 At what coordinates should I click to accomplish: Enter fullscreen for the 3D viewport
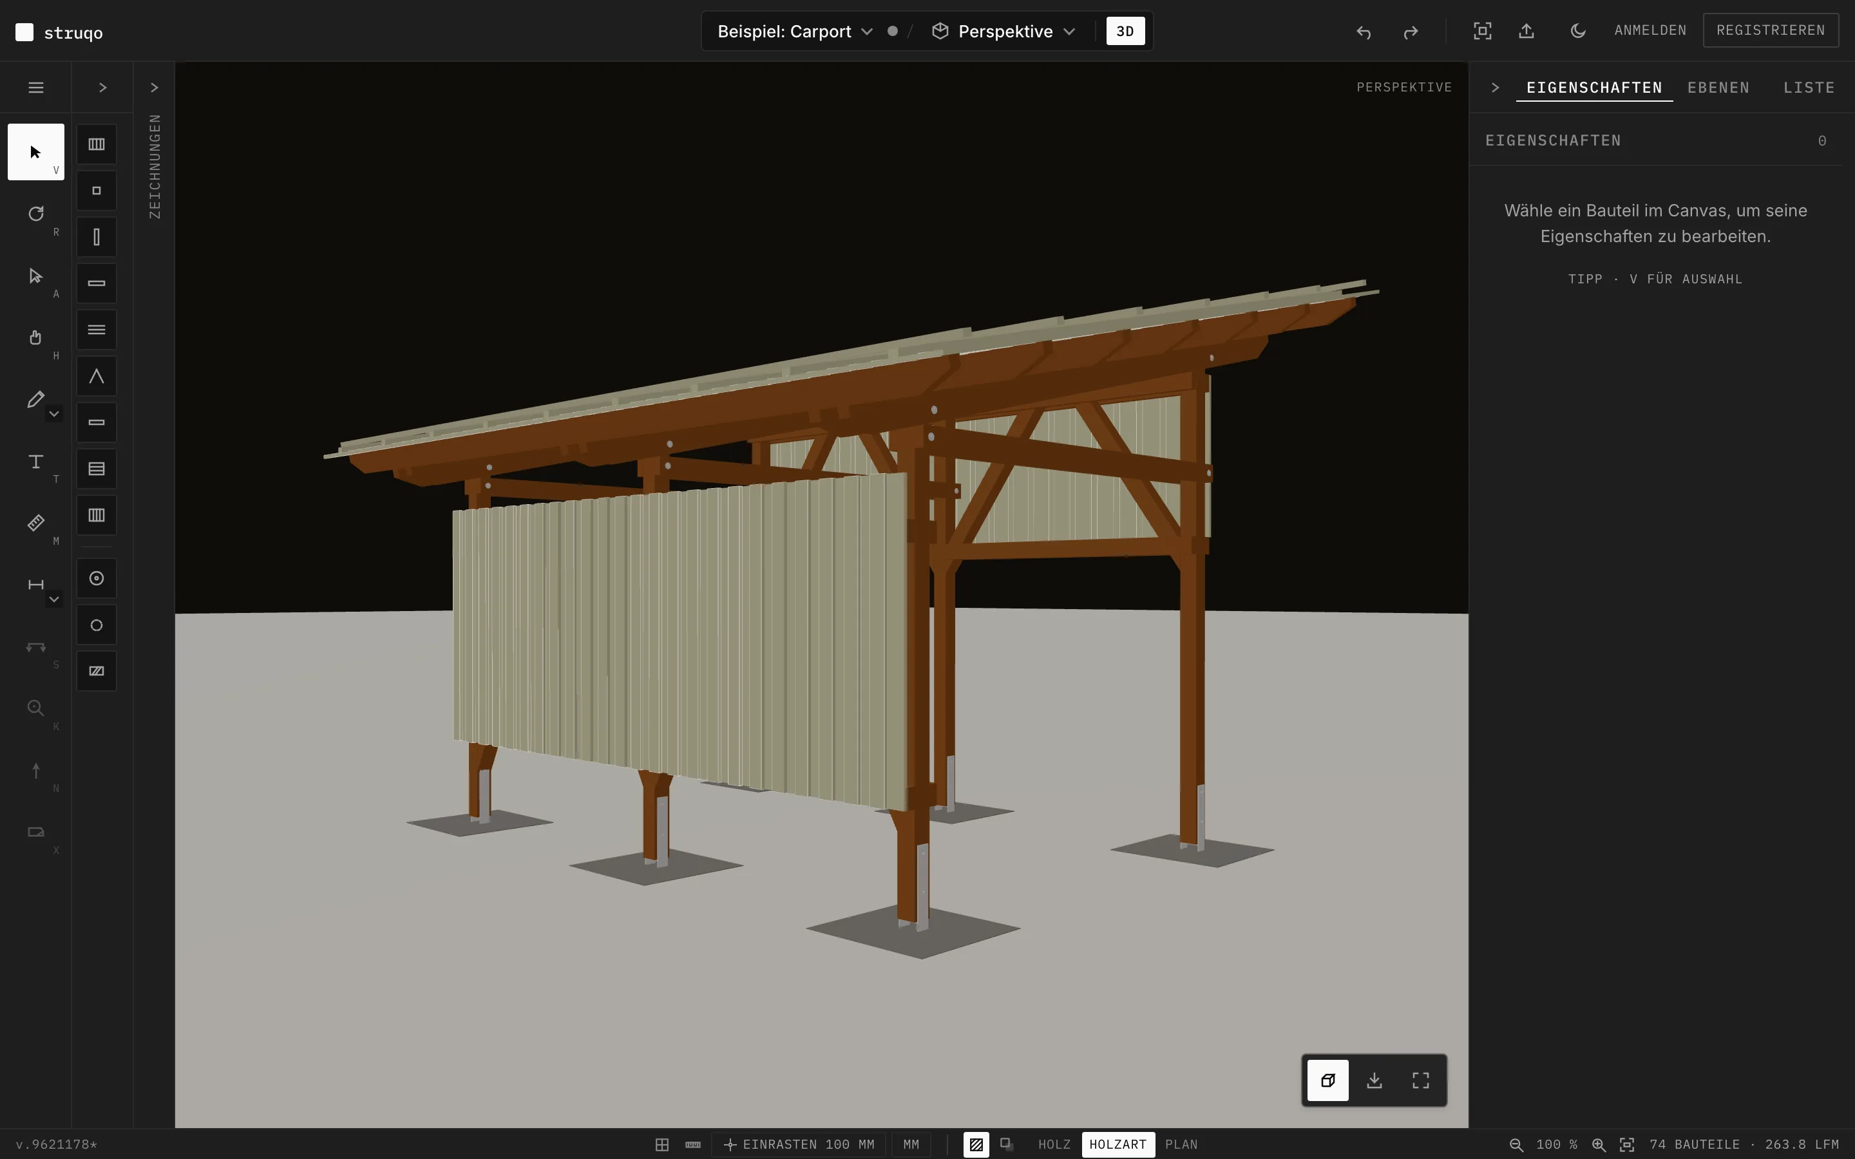(1420, 1080)
